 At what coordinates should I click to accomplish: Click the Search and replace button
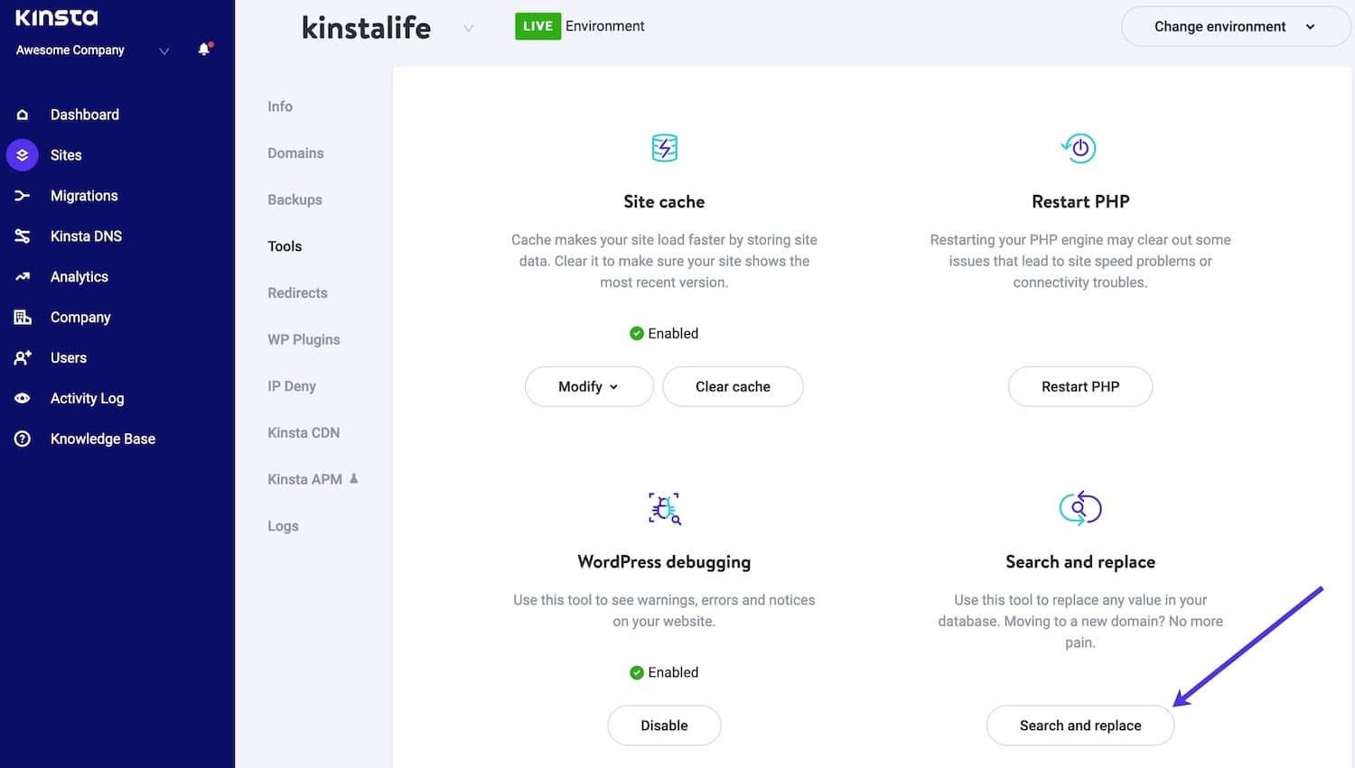click(x=1080, y=726)
